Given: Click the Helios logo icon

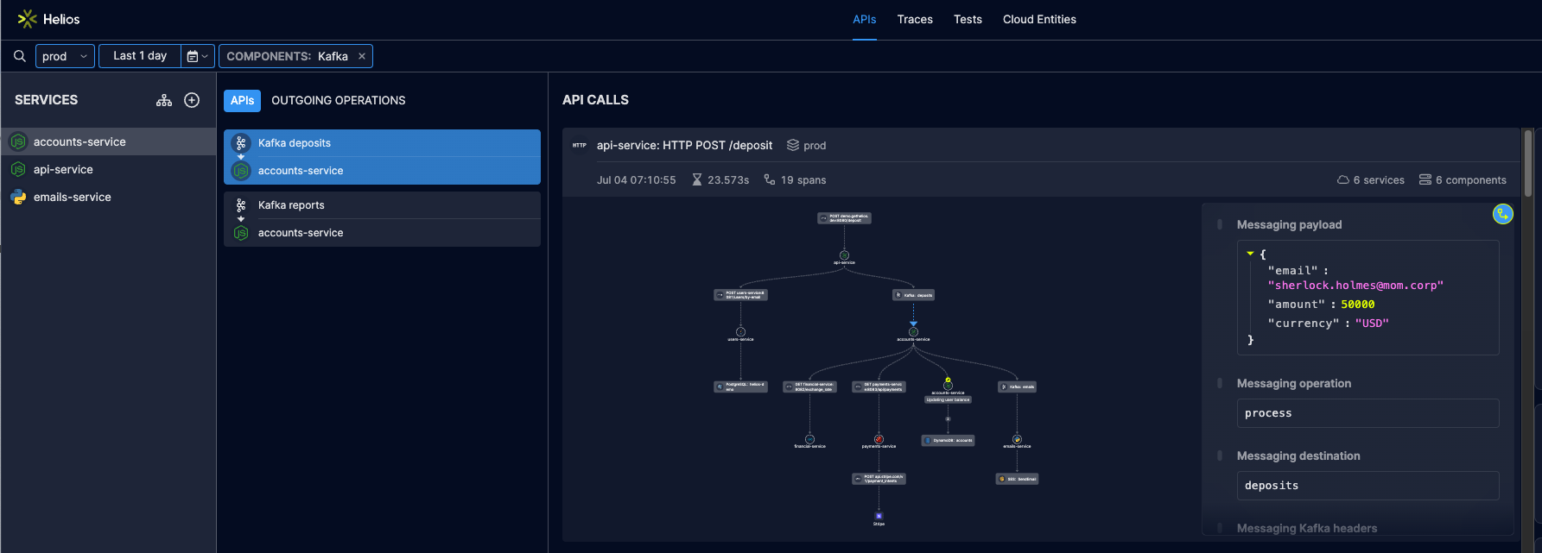Looking at the screenshot, I should pos(27,19).
